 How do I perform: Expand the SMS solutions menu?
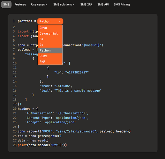[x=64, y=4]
